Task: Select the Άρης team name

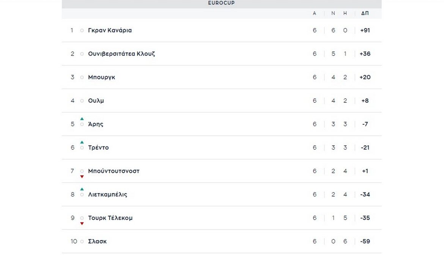Action: coord(96,124)
